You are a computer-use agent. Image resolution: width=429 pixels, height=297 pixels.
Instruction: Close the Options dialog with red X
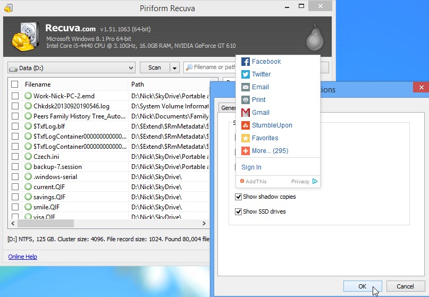click(422, 88)
